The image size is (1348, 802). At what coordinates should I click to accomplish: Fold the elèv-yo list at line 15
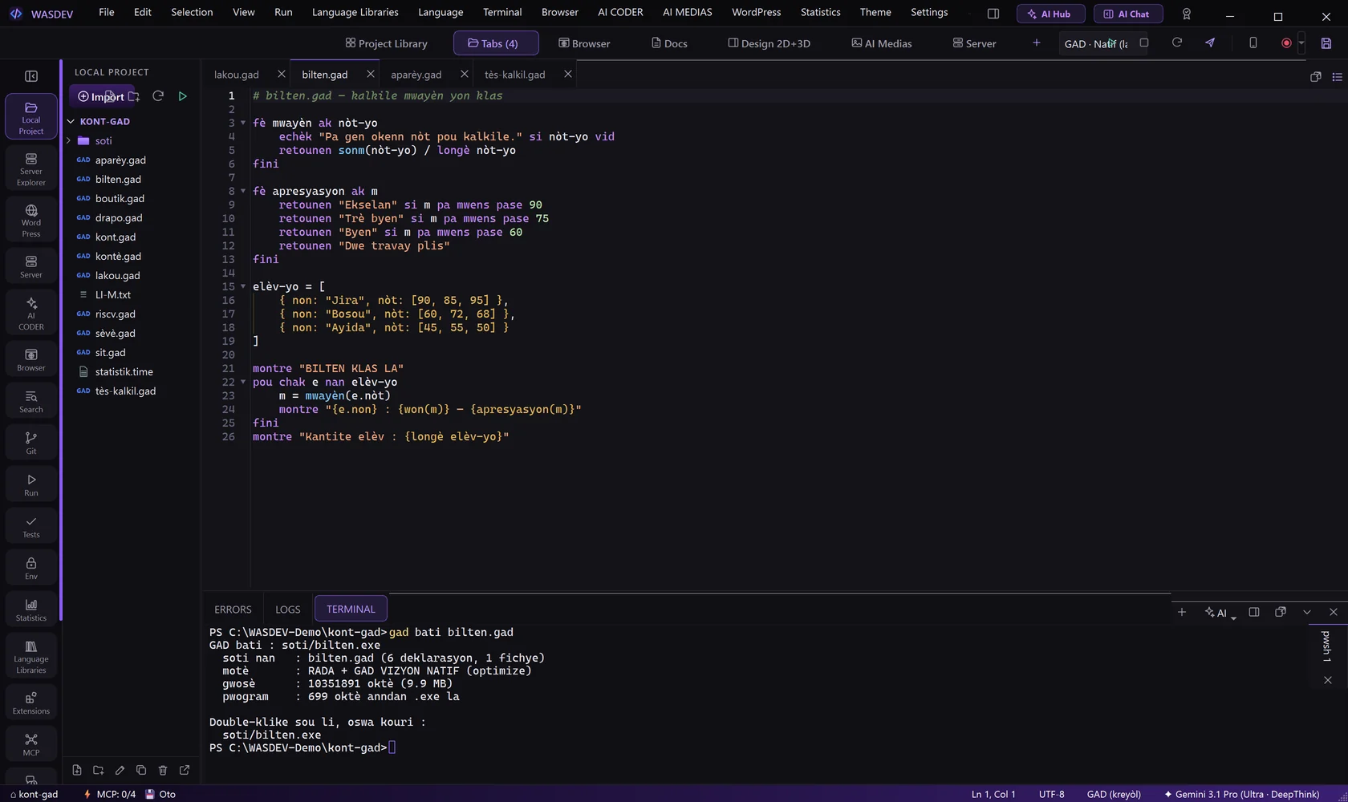pos(243,286)
